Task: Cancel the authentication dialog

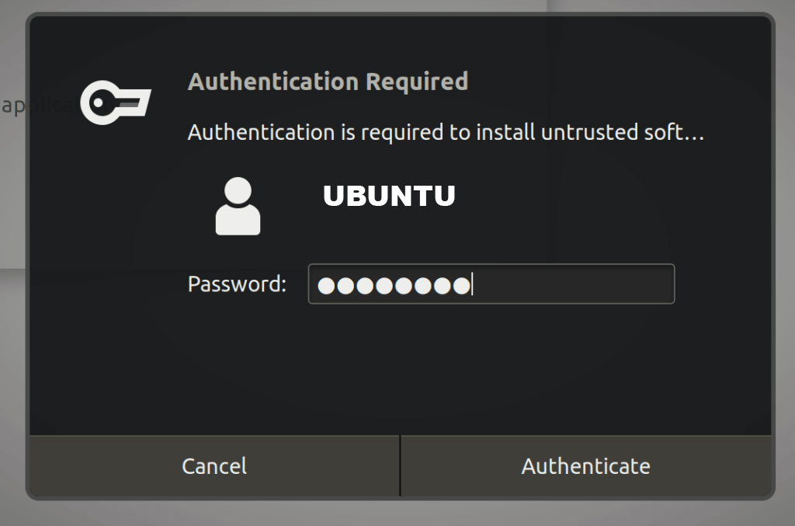Action: [x=214, y=466]
